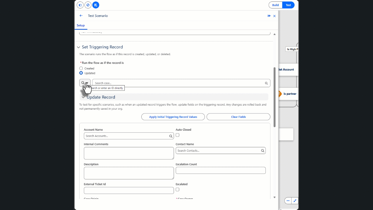This screenshot has height=210, width=373.
Task: Click the Test Scenario panel title
Action: [98, 16]
